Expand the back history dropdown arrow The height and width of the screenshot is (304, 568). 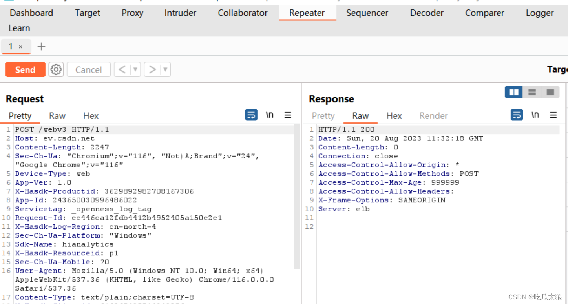pyautogui.click(x=135, y=70)
